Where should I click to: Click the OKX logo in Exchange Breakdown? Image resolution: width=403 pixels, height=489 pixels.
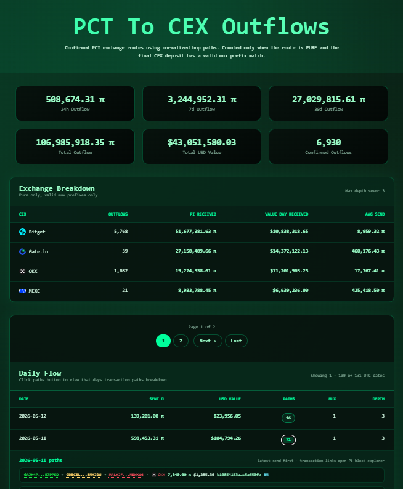click(x=22, y=272)
